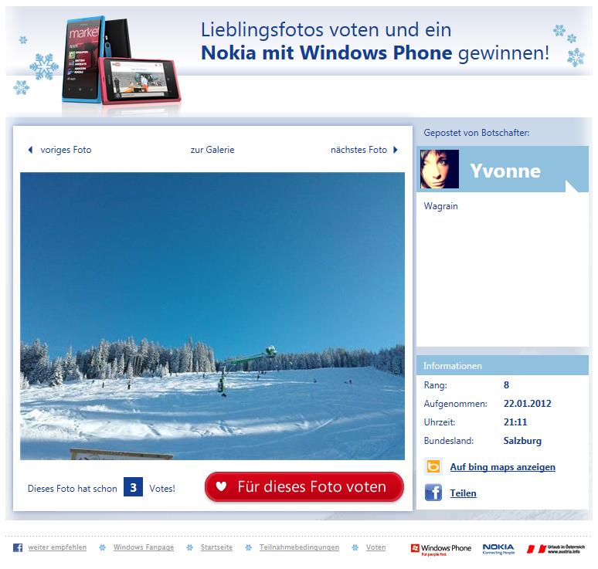Open the Windows Fanpage footer link
Image resolution: width=598 pixels, height=569 pixels.
144,547
